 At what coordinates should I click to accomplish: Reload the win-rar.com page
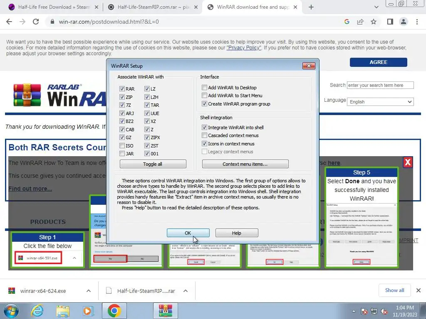[36, 22]
